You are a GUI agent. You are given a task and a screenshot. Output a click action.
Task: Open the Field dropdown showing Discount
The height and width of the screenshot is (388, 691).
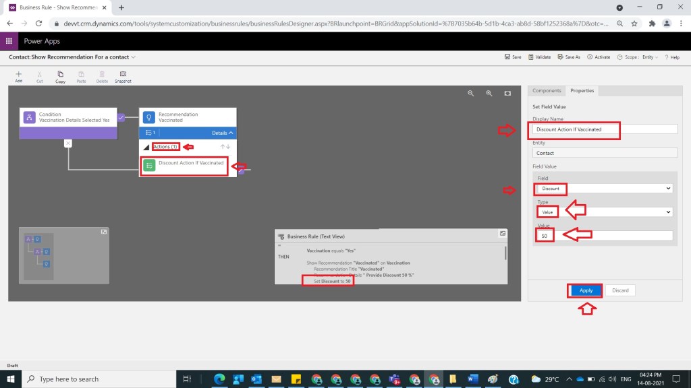coord(603,189)
